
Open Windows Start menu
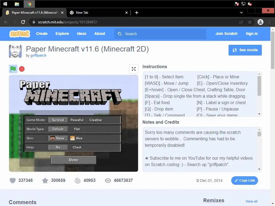pyautogui.click(x=5, y=4)
